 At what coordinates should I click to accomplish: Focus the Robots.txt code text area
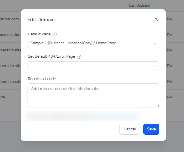[93, 95]
